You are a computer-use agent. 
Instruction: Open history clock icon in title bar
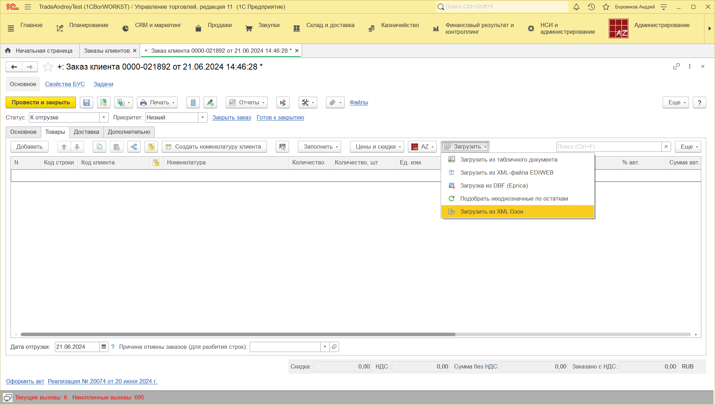(591, 7)
